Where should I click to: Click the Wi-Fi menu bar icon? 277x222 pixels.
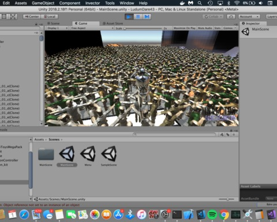click(x=237, y=3)
